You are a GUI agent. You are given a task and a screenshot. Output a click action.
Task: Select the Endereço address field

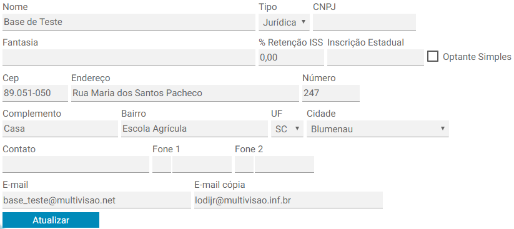click(x=185, y=94)
